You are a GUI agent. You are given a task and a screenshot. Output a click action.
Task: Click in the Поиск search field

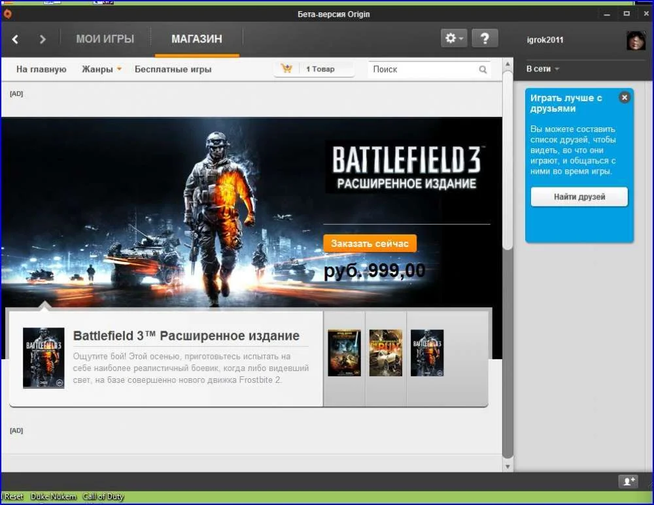(x=422, y=69)
